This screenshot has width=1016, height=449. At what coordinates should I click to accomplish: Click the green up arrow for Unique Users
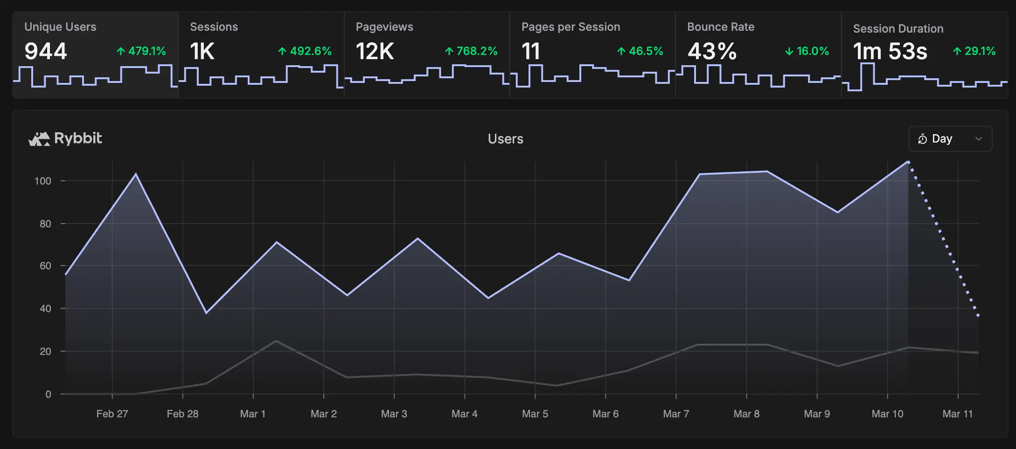pyautogui.click(x=121, y=51)
